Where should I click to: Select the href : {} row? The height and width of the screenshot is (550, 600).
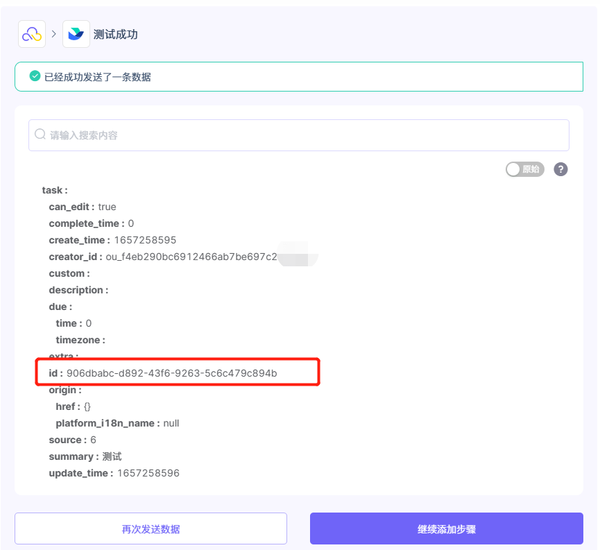(73, 406)
